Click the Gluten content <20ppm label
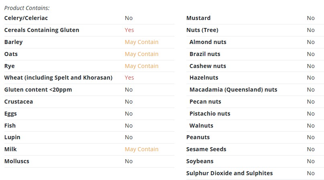The image size is (324, 180). (38, 90)
